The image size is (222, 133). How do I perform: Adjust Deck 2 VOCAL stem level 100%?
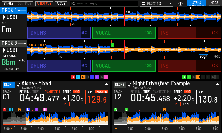[x=124, y=66]
